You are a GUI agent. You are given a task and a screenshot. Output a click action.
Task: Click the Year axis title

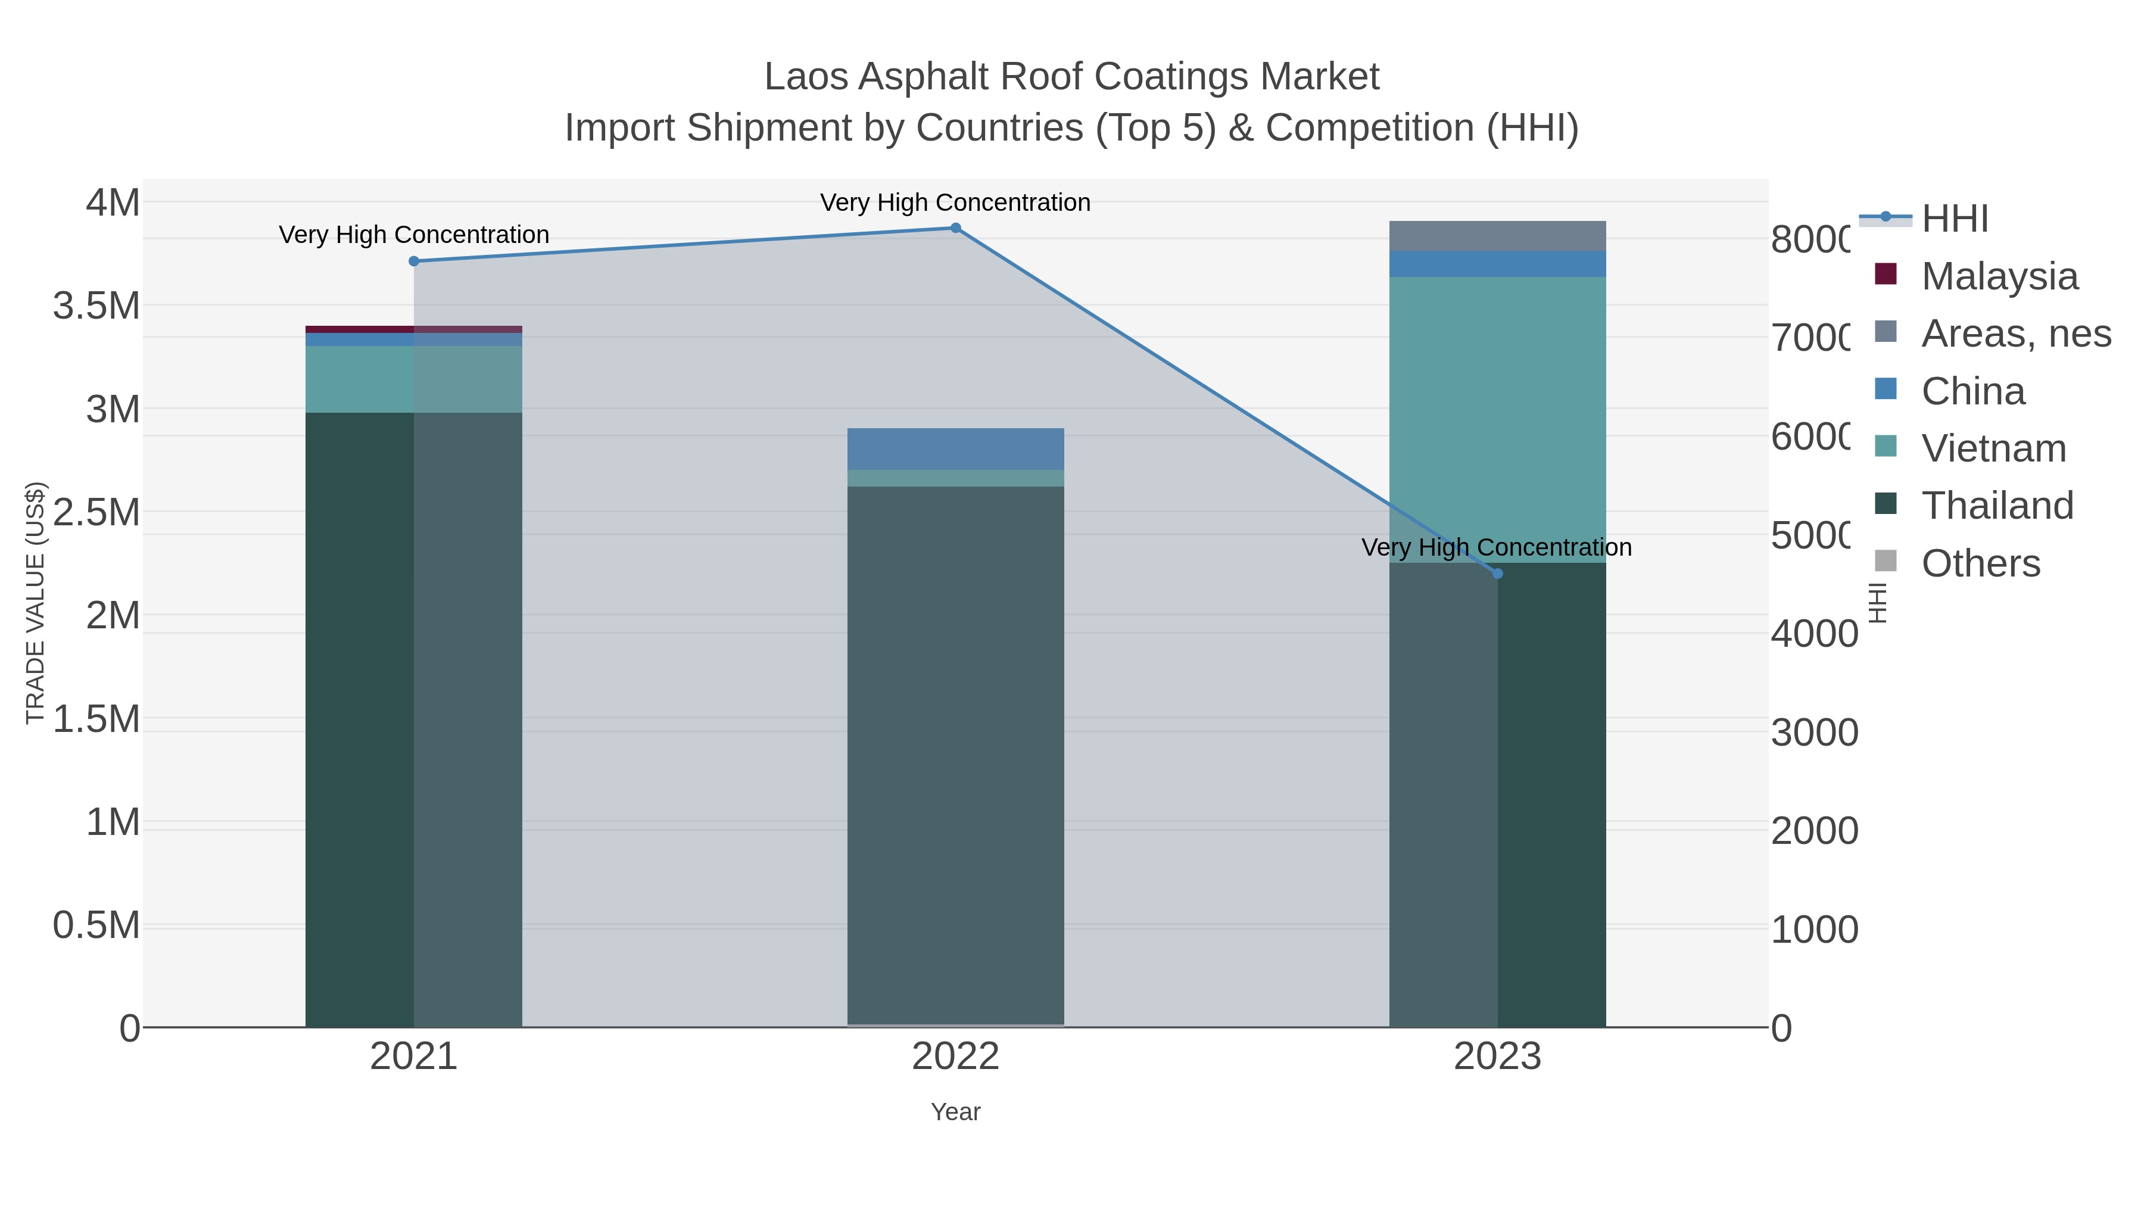(x=955, y=1112)
